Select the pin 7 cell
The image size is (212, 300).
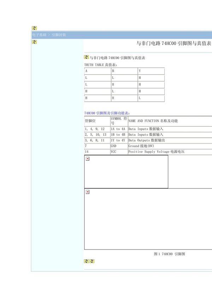coord(97,146)
